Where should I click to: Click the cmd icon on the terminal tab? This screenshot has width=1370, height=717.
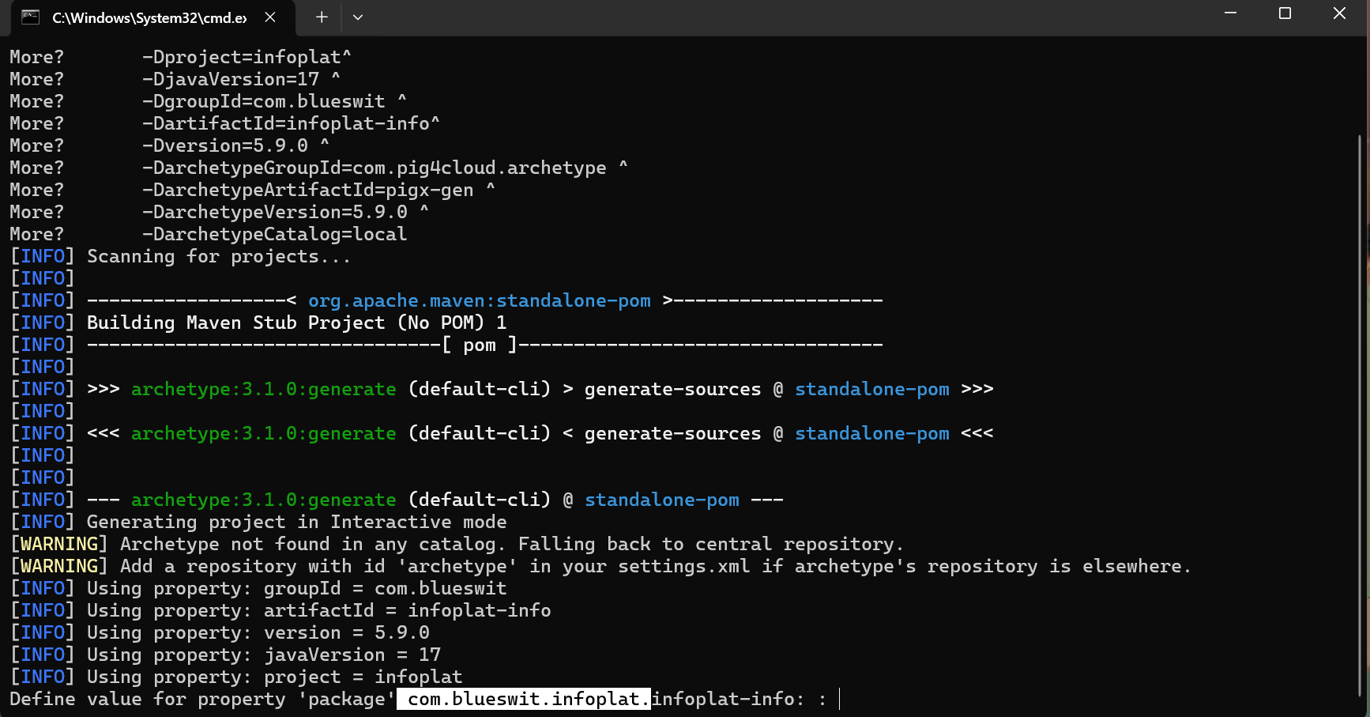coord(31,17)
